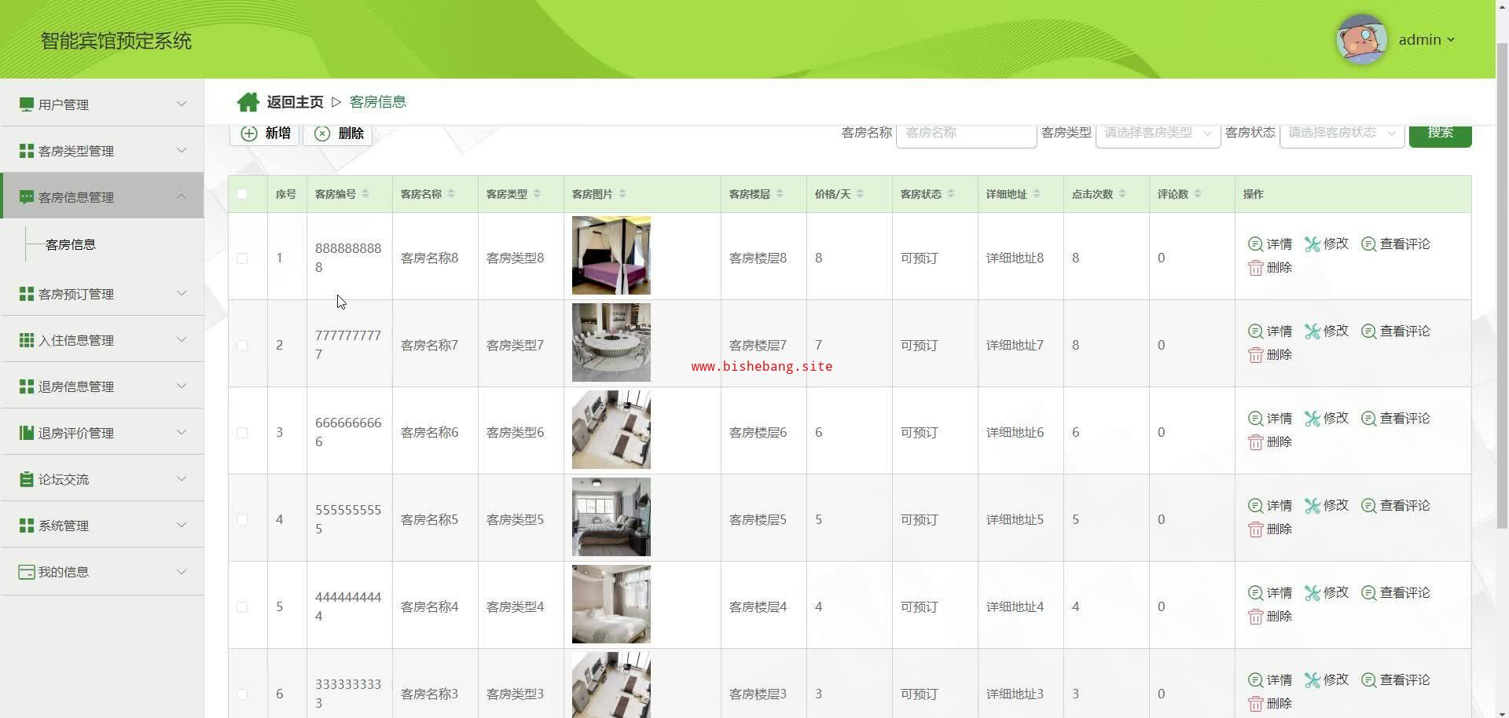Click the 用户管理 monitor icon in sidebar
1509x718 pixels.
click(x=27, y=104)
